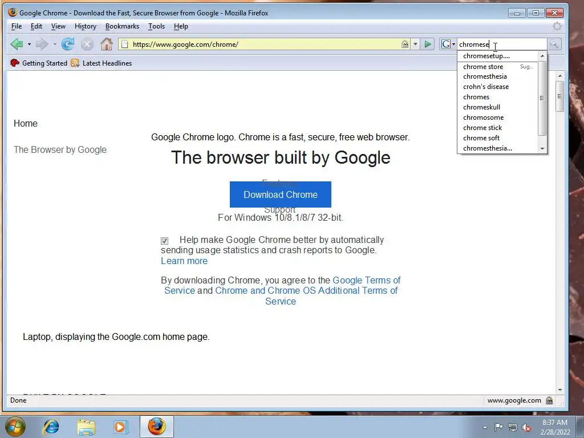Show hidden tray icons arrow
This screenshot has height=438, width=584.
point(485,427)
